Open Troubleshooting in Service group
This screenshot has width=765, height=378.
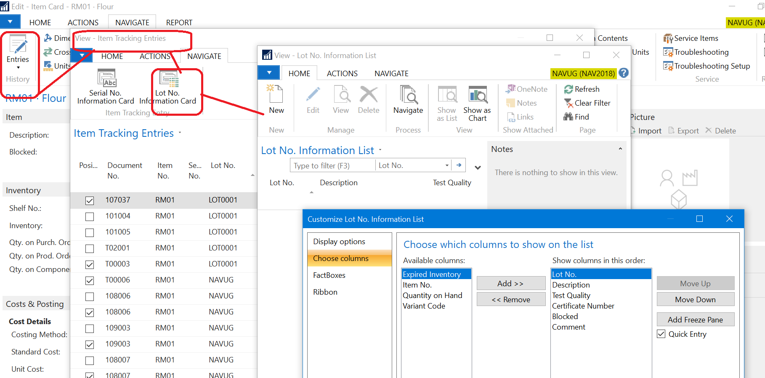click(x=696, y=52)
